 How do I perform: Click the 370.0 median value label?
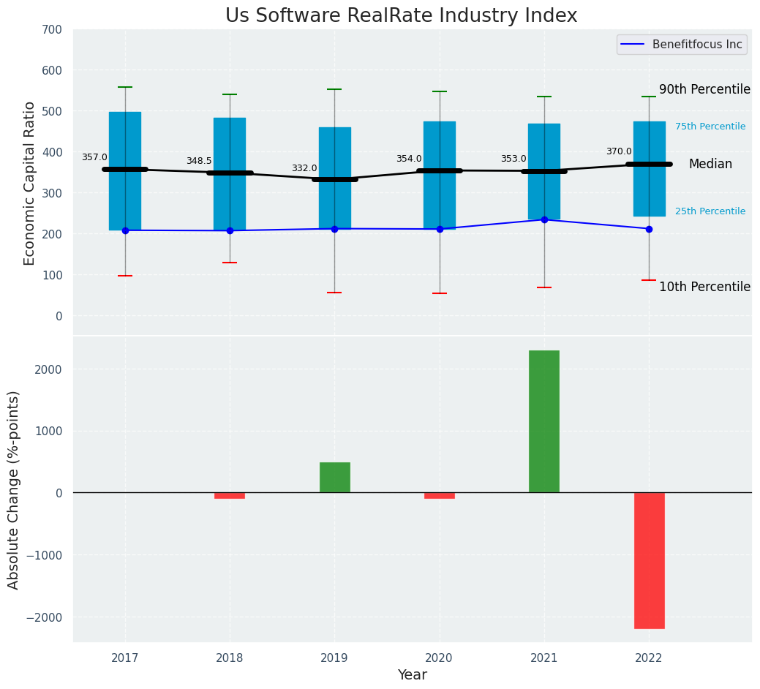pos(618,151)
